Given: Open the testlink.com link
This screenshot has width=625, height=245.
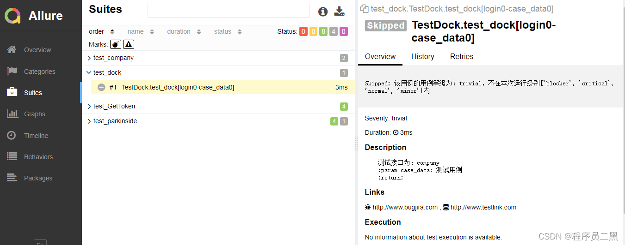Looking at the screenshot, I should 483,207.
